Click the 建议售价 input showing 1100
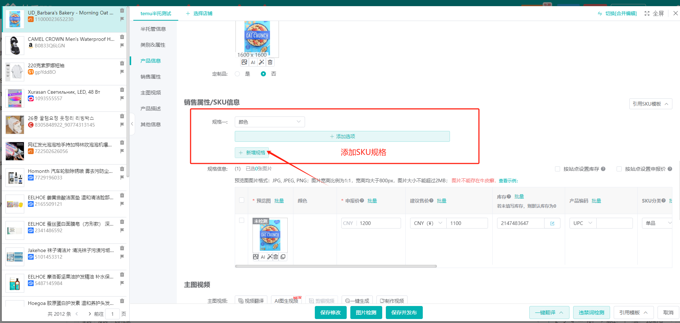Viewport: 680px width, 323px height. click(x=467, y=223)
